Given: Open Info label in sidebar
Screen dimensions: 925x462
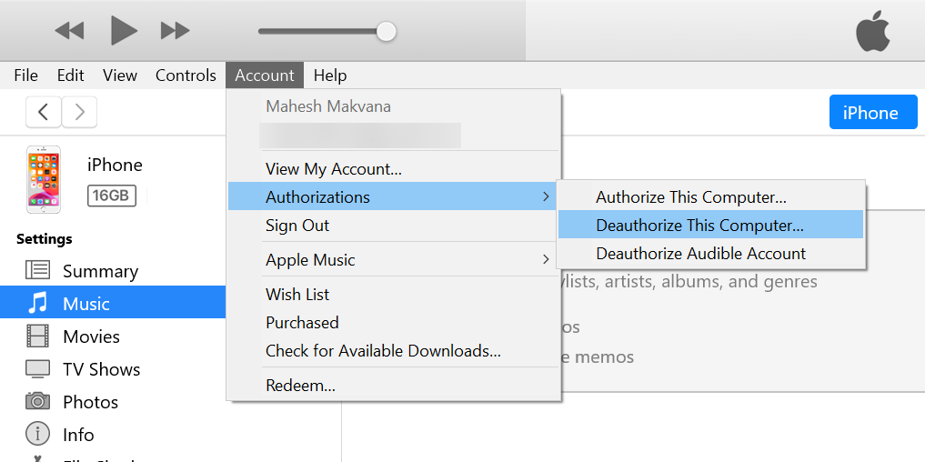Looking at the screenshot, I should pyautogui.click(x=78, y=435).
